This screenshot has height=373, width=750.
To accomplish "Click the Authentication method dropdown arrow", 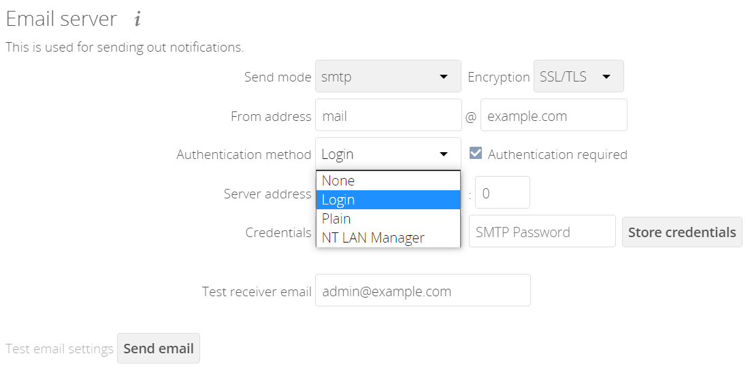I will (x=444, y=154).
